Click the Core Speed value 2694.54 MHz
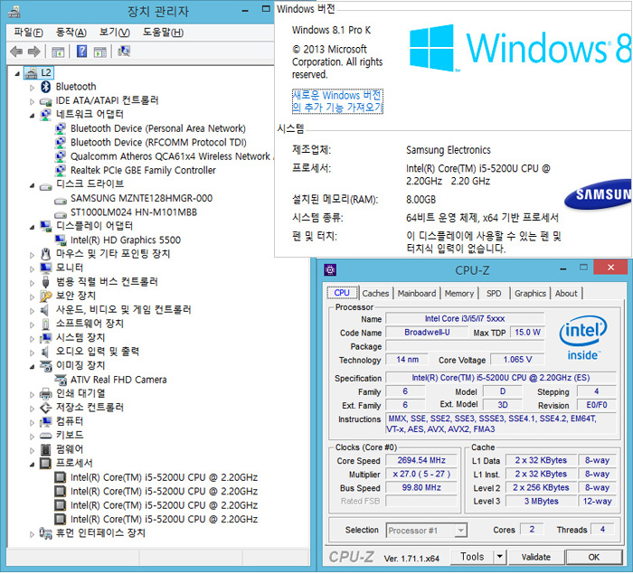Viewport: 633px width, 574px height. (x=421, y=461)
